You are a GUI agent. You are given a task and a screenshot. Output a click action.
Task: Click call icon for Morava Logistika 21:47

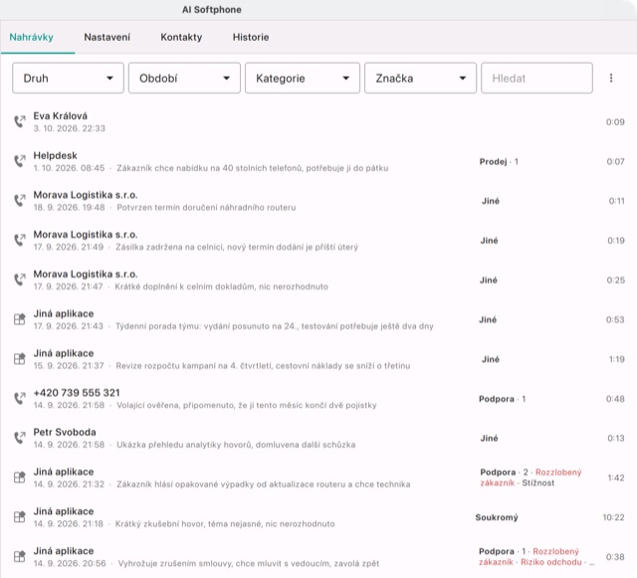[x=20, y=280]
